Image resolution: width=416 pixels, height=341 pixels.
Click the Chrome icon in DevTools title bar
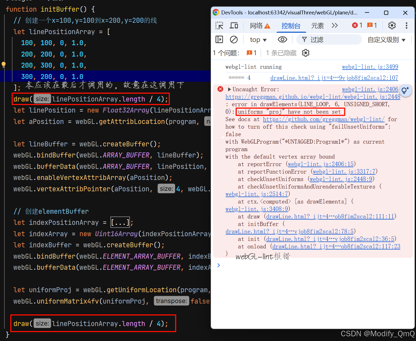pyautogui.click(x=216, y=12)
